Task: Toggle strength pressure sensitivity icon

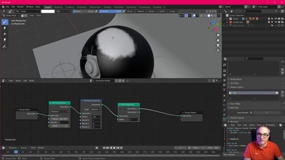Action: 124,11
